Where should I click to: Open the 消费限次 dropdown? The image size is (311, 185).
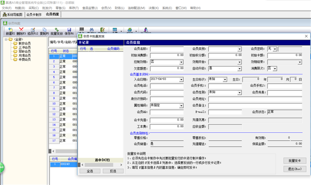(x=275, y=69)
